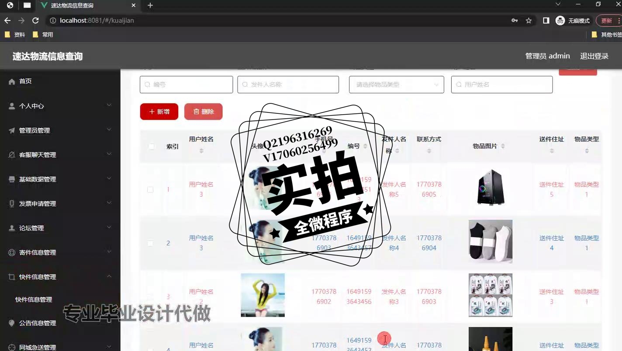This screenshot has width=622, height=351.
Task: Click 管理员 admin label
Action: (x=547, y=56)
